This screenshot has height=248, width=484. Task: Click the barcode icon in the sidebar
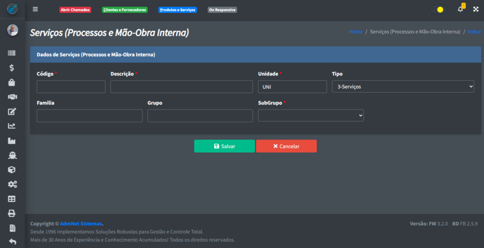point(12,54)
